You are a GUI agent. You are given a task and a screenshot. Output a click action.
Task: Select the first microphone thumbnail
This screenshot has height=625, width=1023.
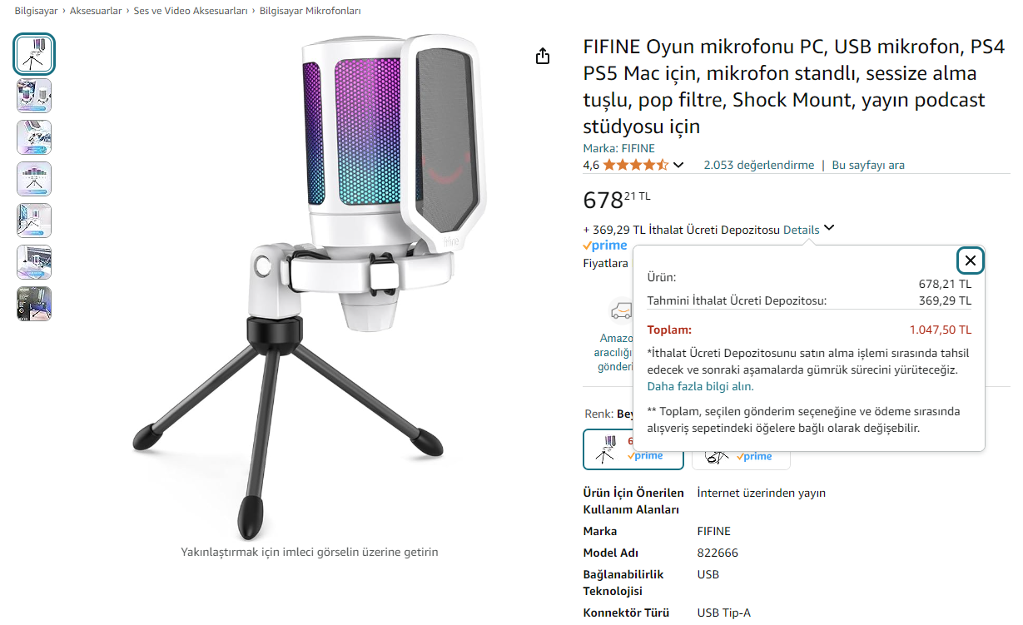point(34,54)
